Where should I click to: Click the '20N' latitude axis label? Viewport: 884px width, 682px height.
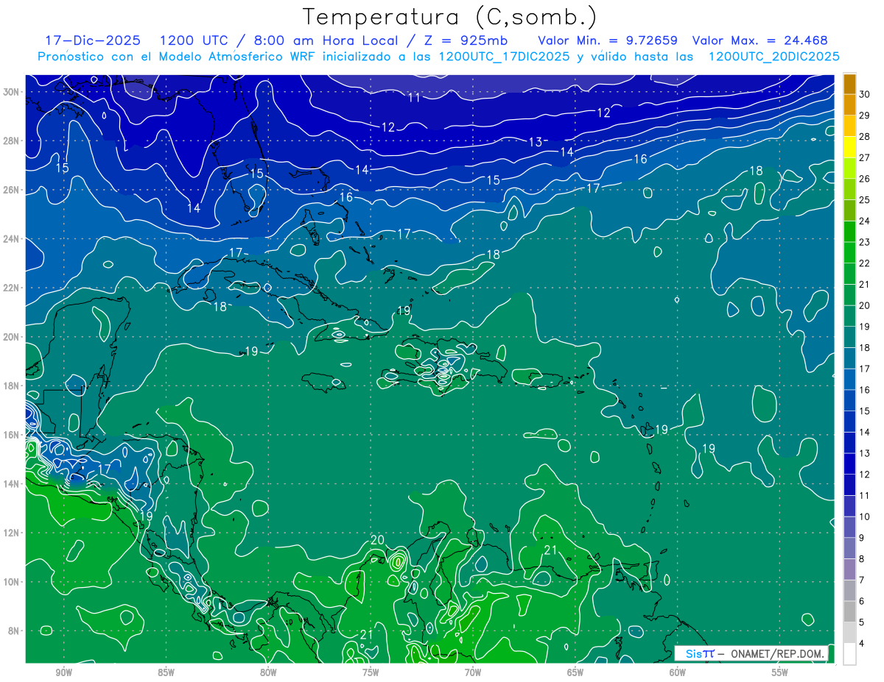pos(11,337)
